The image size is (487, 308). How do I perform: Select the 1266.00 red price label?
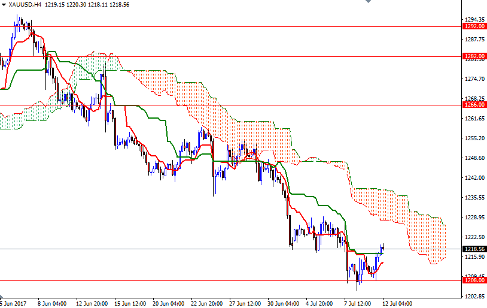coord(474,104)
